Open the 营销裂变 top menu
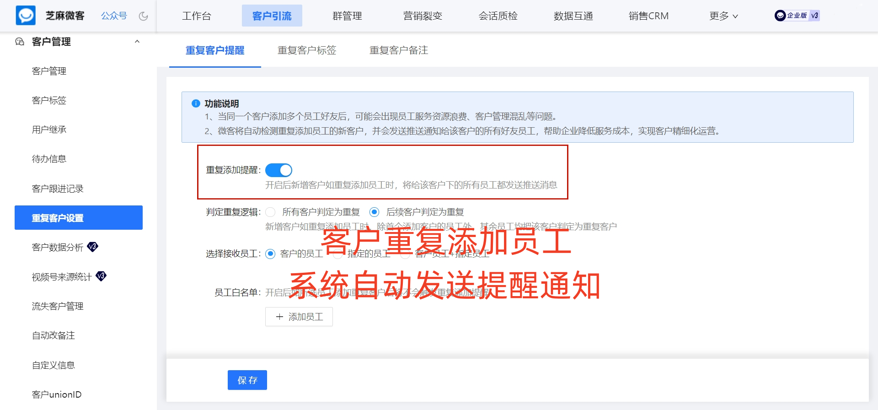The image size is (878, 410). click(x=423, y=16)
